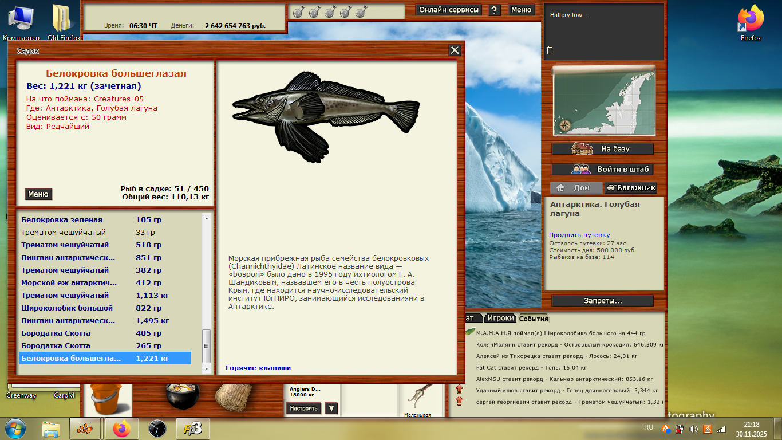
Task: Click the На базу button
Action: pyautogui.click(x=602, y=149)
